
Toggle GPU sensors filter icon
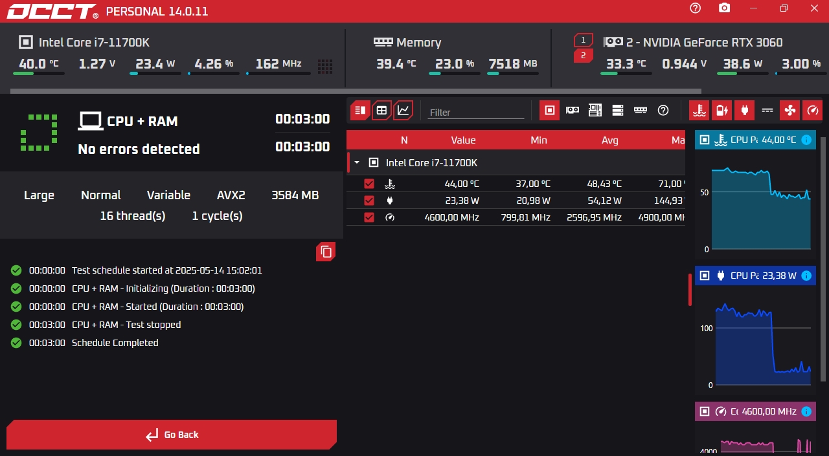[573, 111]
